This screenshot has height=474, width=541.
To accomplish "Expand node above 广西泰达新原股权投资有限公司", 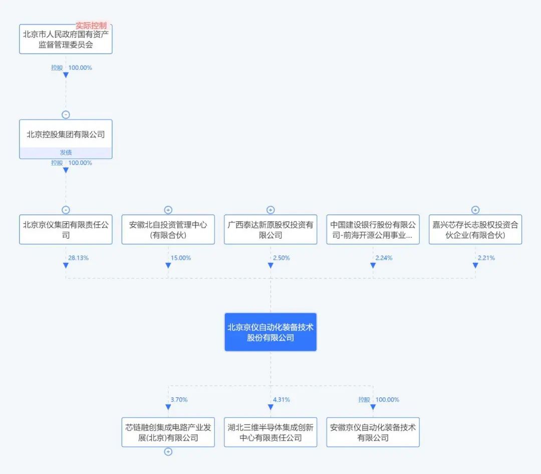I will 270,210.
